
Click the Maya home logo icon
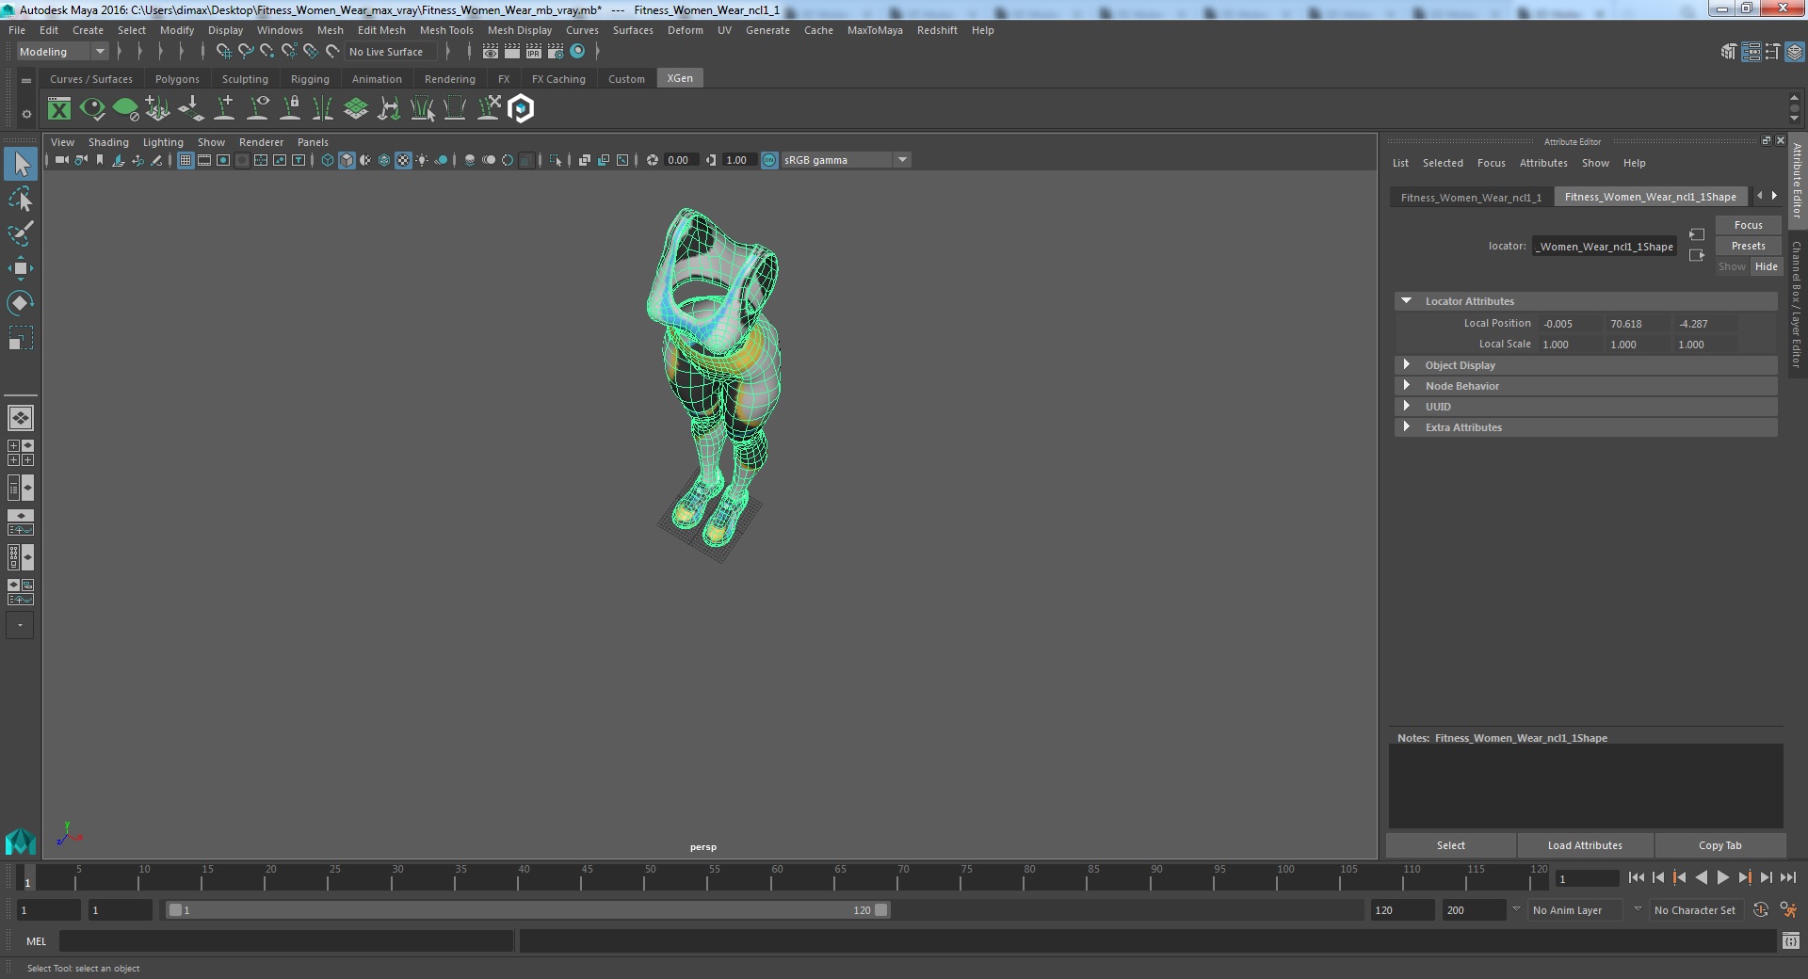pyautogui.click(x=21, y=841)
